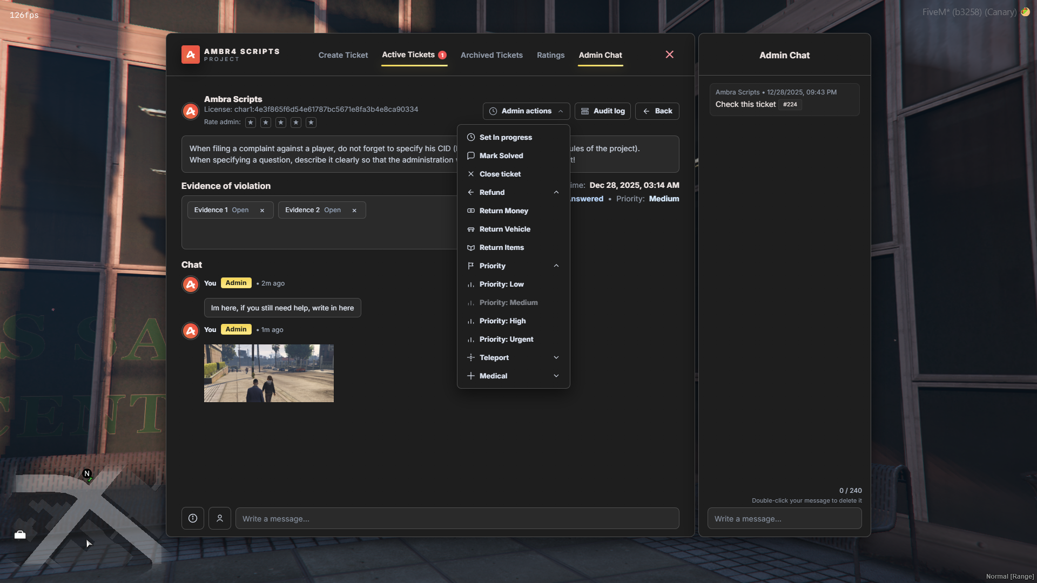Click the gameplay screenshot in the chat
This screenshot has height=583, width=1037.
coord(268,373)
